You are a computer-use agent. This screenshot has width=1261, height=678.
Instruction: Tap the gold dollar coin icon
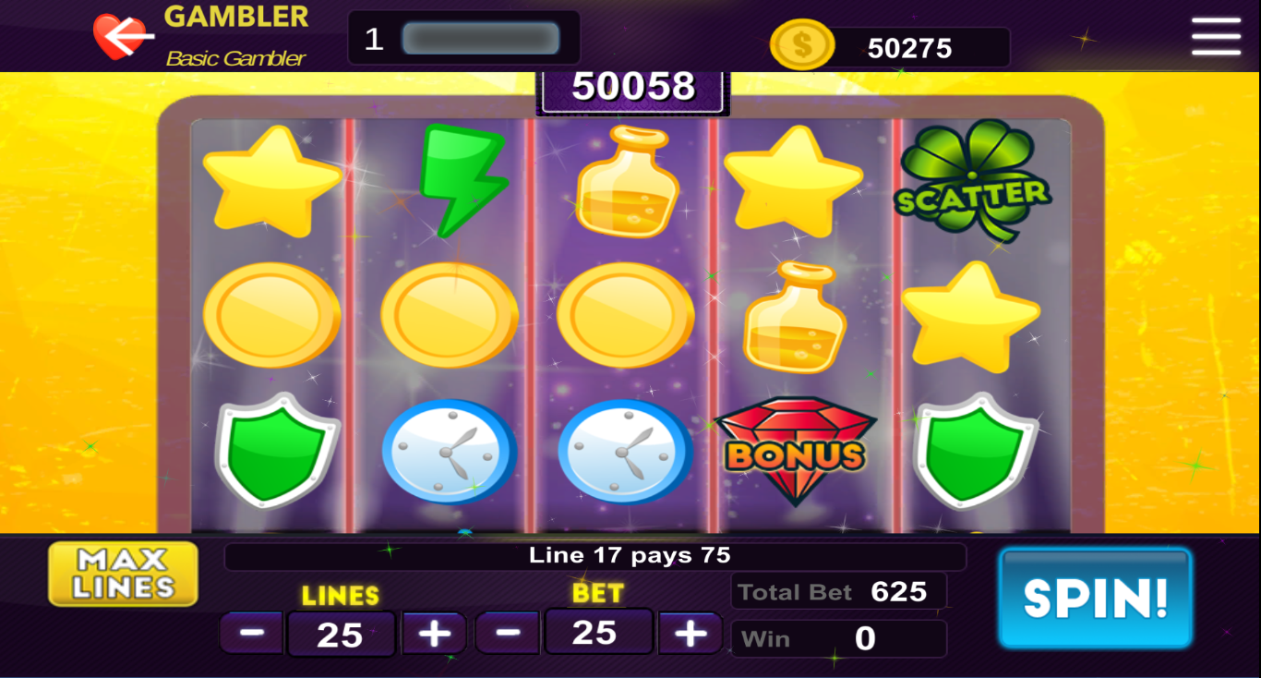pyautogui.click(x=802, y=45)
